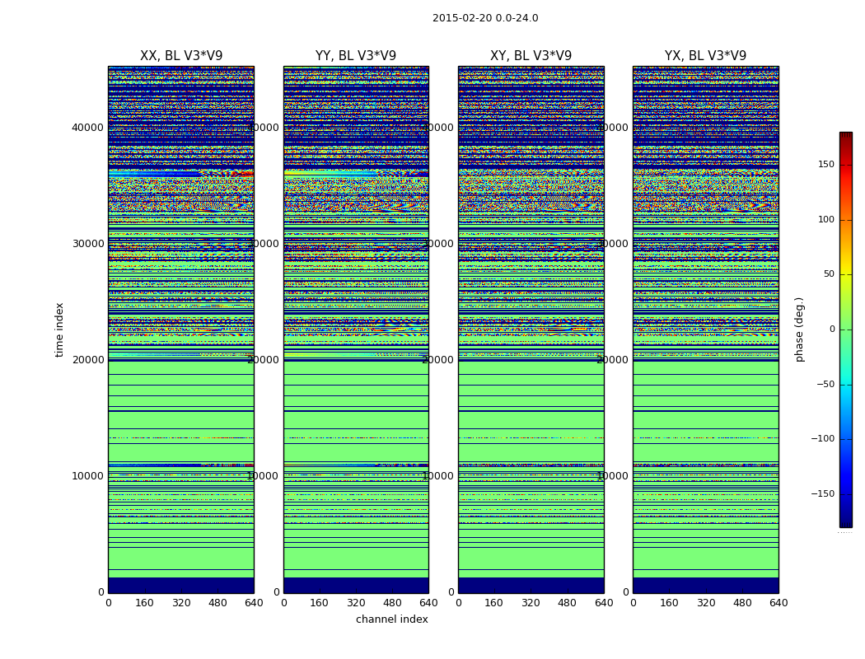Click the XX, BL V3*V9 subplot title
Screen dimensions: 865x659
(181, 56)
